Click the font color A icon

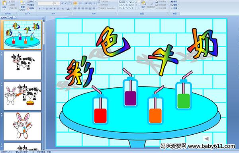pyautogui.click(x=68, y=9)
